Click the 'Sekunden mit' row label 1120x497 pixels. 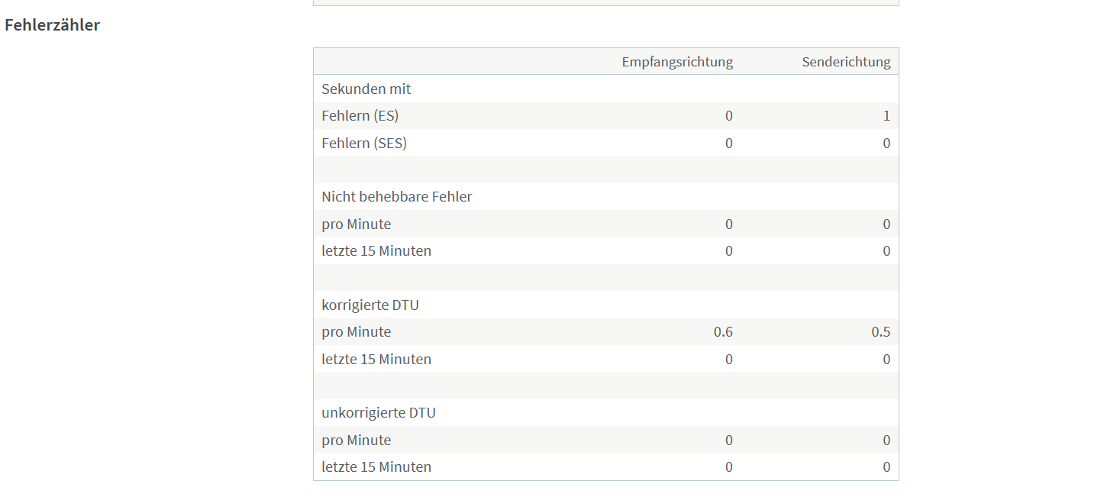[366, 89]
